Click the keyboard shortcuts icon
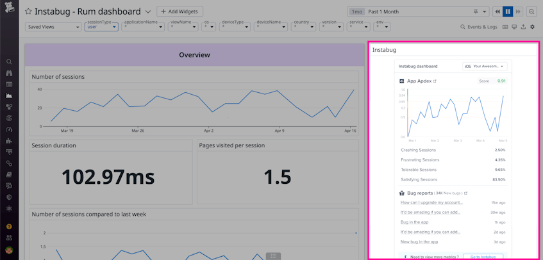The image size is (543, 260). pos(505,27)
